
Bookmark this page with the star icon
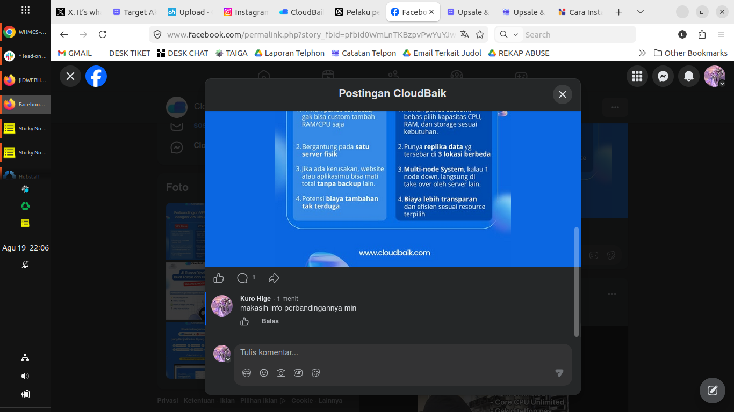click(x=480, y=34)
